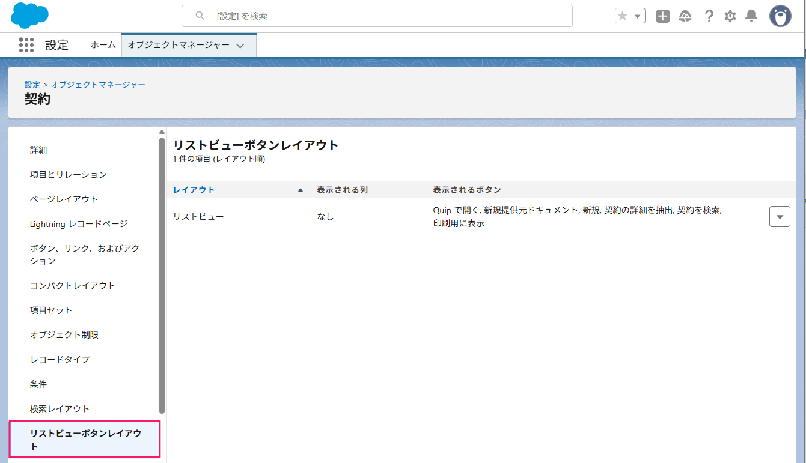The width and height of the screenshot is (806, 463).
Task: Select リストビューボタンレイアウト in the sidebar
Action: point(85,440)
